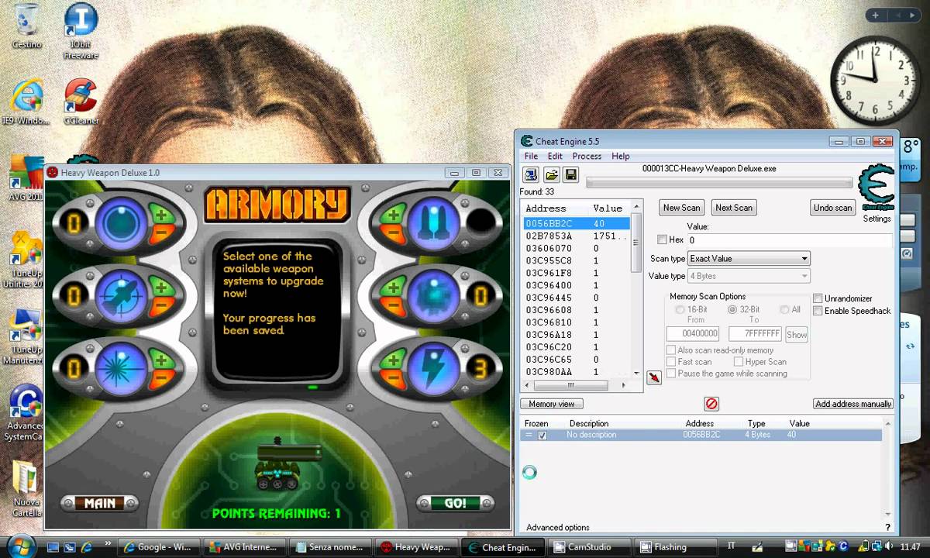Select found address 03C96445
This screenshot has height=558, width=930.
tap(577, 298)
